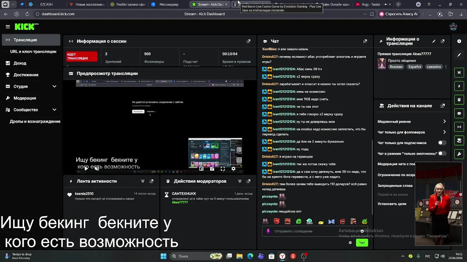
Task: Open File Explorer from the taskbar
Action: point(239,256)
